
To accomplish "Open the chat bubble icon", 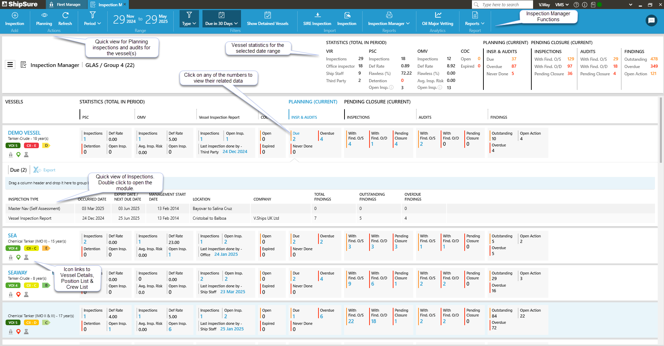I will (651, 20).
